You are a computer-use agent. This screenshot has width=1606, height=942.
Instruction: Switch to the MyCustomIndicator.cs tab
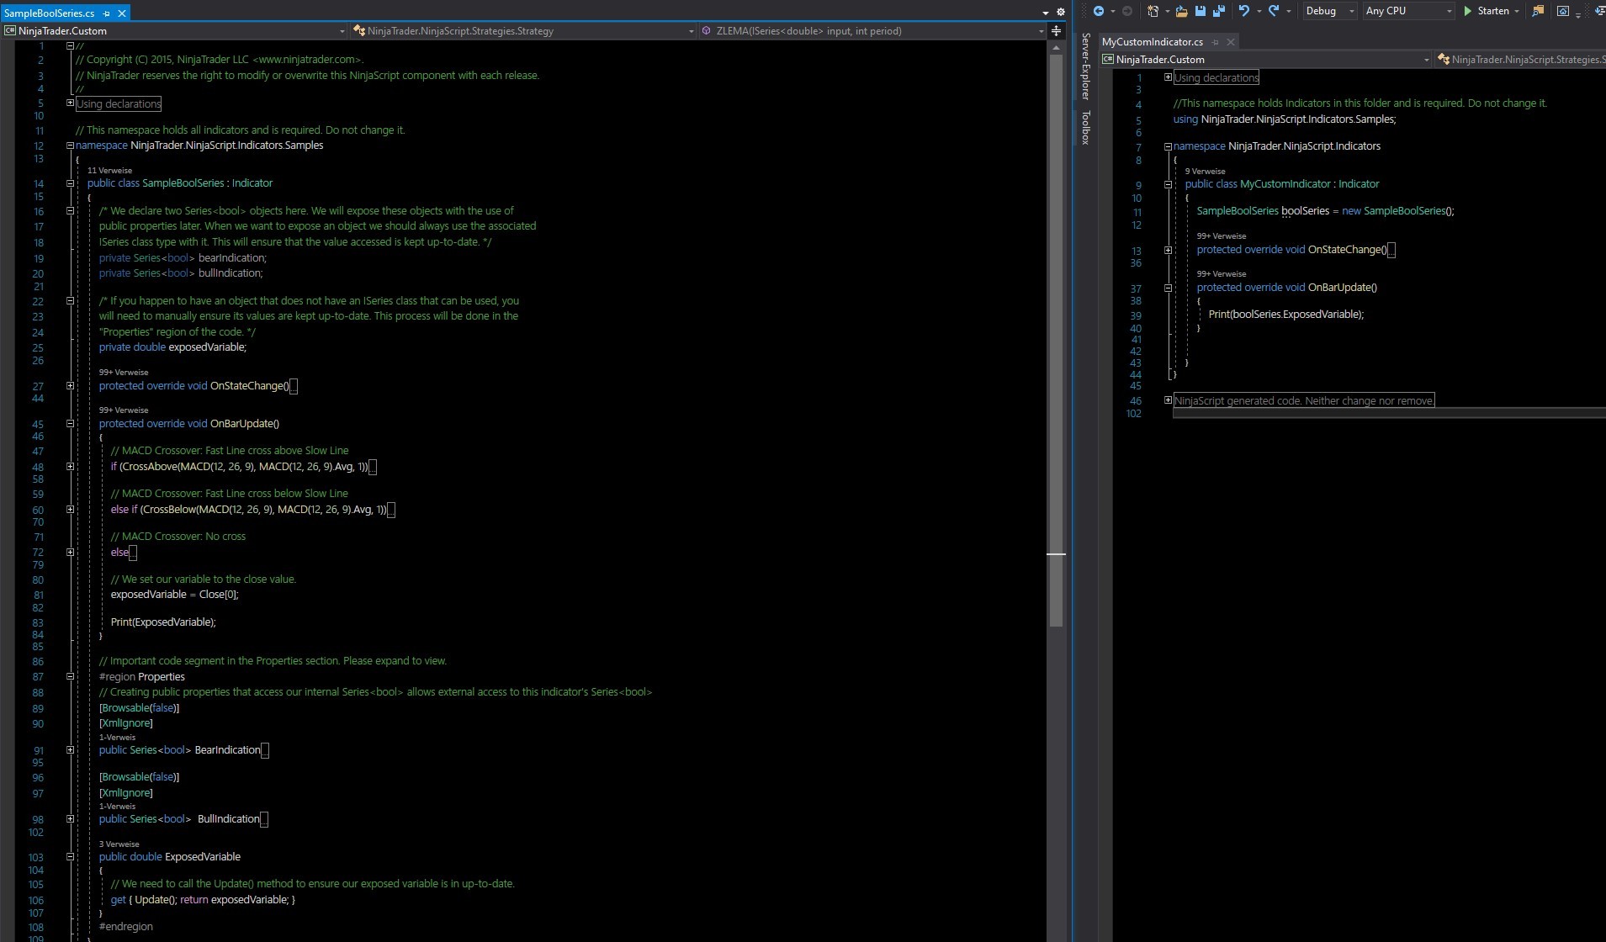[1152, 42]
